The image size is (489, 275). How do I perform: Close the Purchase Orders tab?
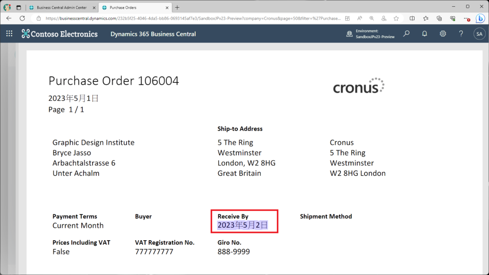pos(167,8)
